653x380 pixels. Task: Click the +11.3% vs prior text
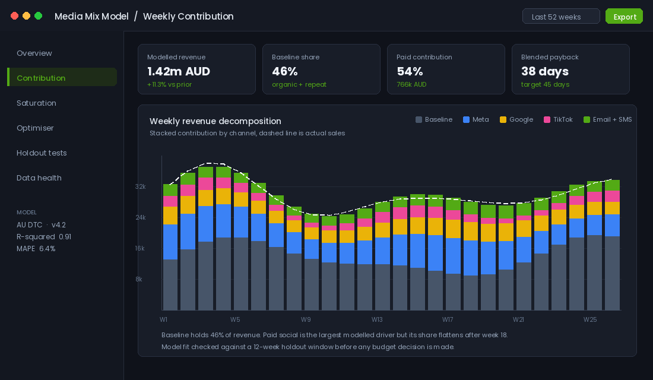click(170, 84)
